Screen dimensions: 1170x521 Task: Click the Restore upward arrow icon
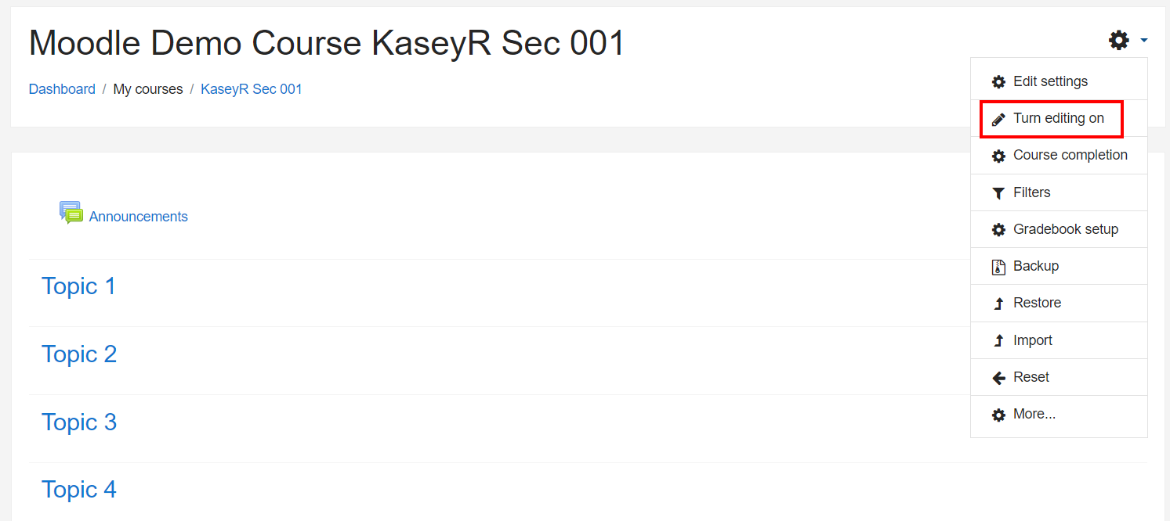point(998,304)
